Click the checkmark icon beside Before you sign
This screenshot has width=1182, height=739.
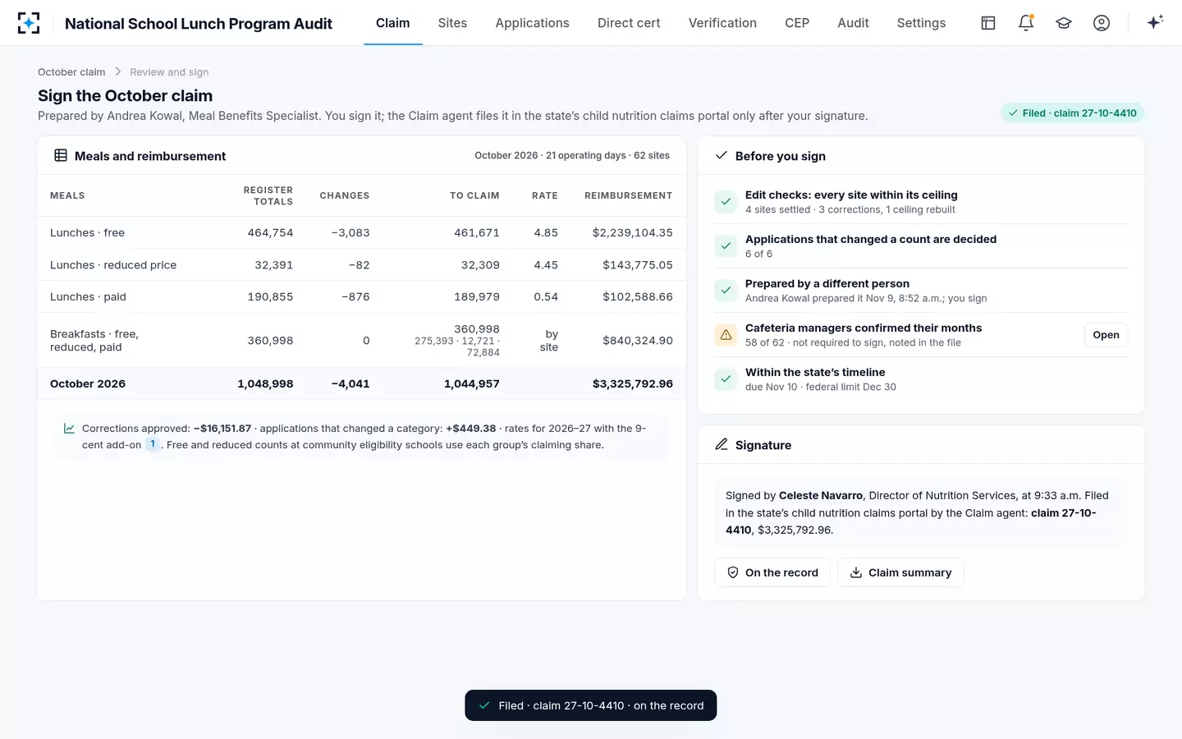pyautogui.click(x=722, y=155)
